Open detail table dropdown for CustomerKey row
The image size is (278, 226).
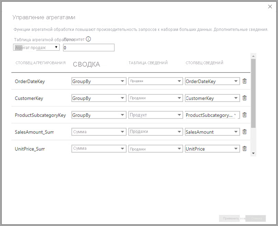click(x=156, y=98)
